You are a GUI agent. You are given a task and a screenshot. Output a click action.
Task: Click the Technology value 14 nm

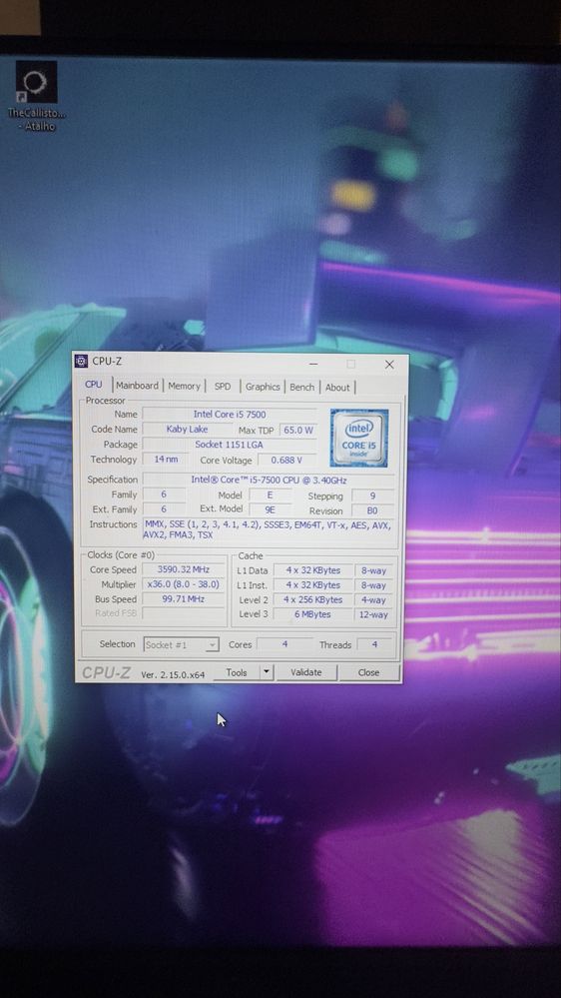point(166,459)
